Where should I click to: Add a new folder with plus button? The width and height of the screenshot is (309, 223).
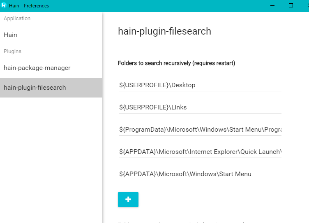[128, 199]
